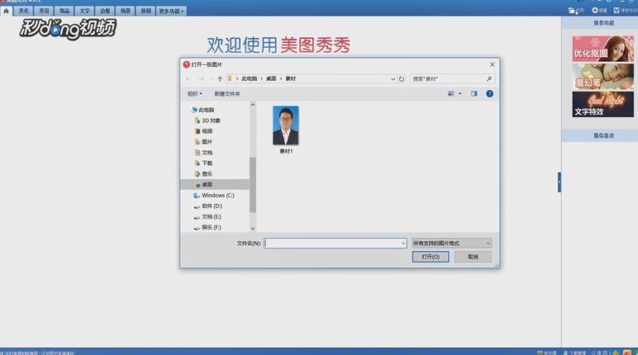Go back in the file dialog
The image size is (638, 355).
(188, 79)
